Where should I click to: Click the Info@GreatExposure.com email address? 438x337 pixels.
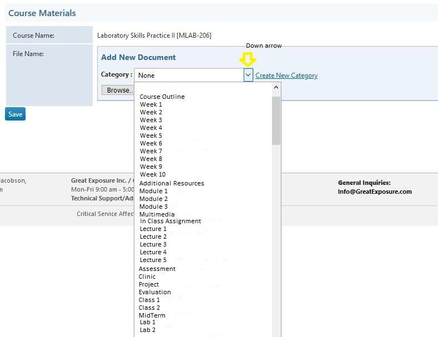[375, 192]
